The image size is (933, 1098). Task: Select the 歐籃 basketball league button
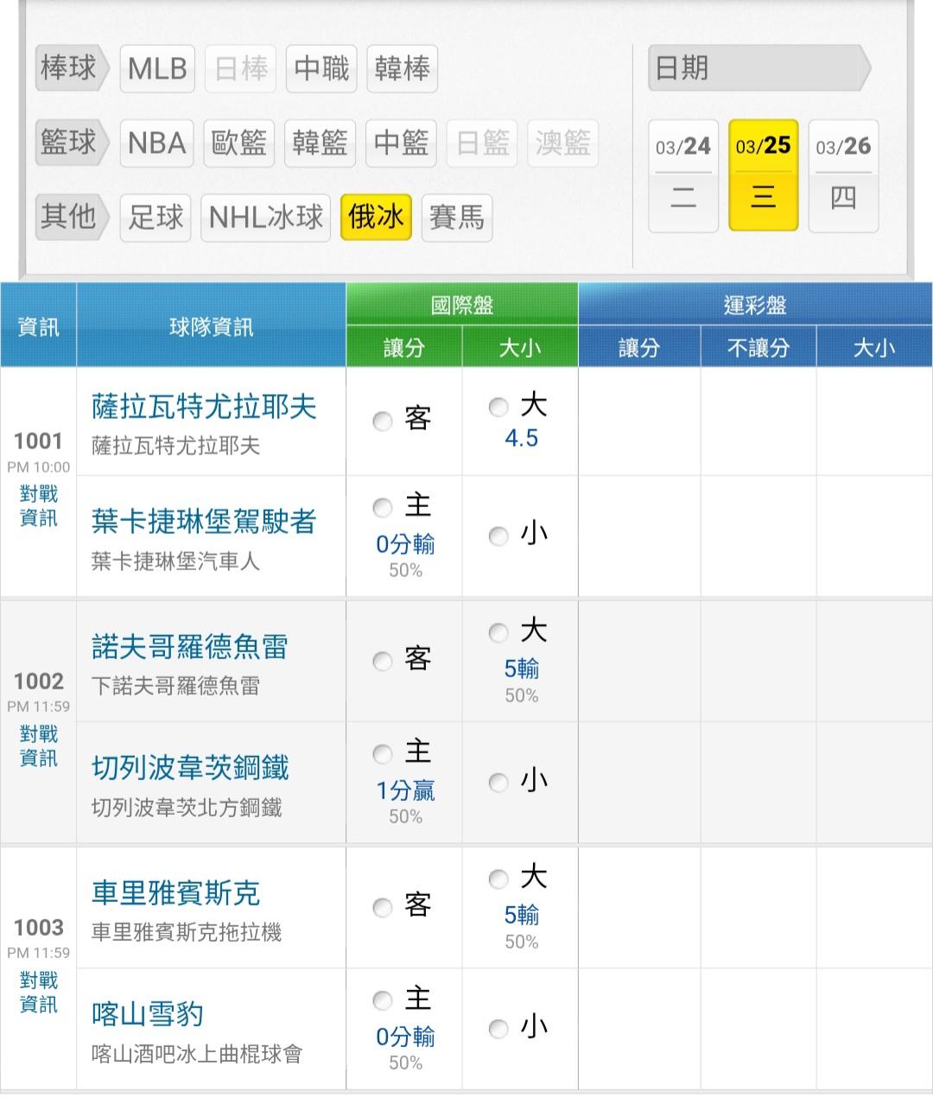[239, 143]
